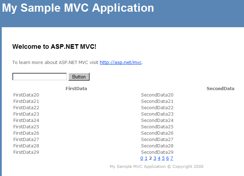Image resolution: width=244 pixels, height=176 pixels.
Task: Select the FirstData21 cell
Action: click(26, 101)
